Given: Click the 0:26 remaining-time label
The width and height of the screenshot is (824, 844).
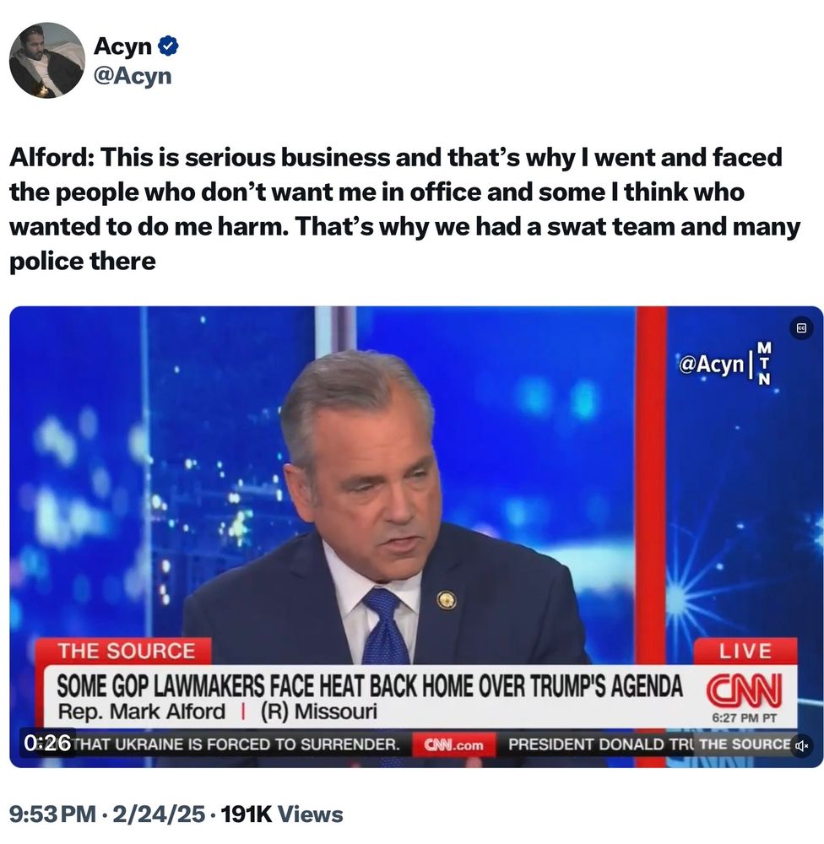Looking at the screenshot, I should [47, 744].
